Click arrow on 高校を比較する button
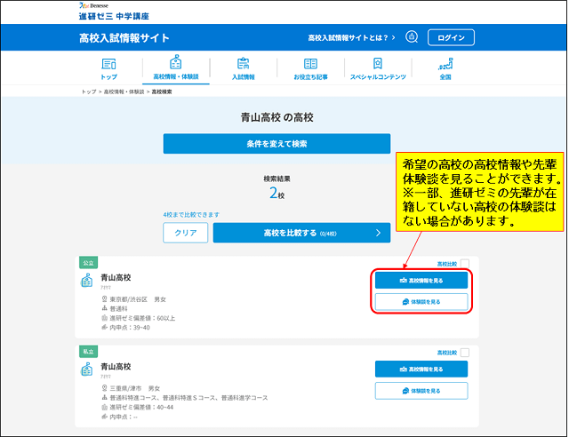The image size is (569, 437). pos(378,233)
